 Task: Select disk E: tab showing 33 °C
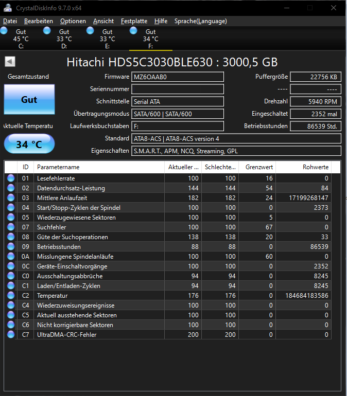pos(108,39)
